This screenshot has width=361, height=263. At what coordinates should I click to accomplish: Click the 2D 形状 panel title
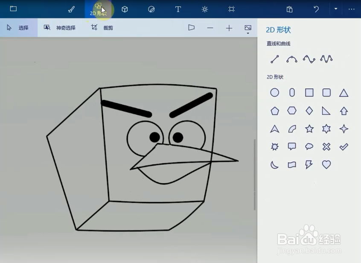click(278, 30)
